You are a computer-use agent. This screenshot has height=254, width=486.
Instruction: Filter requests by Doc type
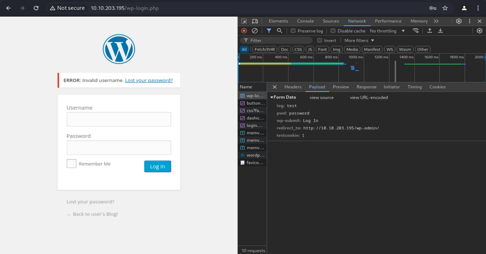(x=285, y=49)
